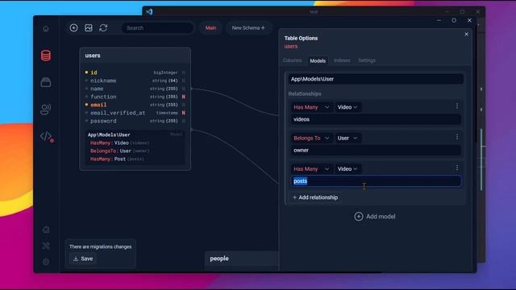This screenshot has width=516, height=290.
Task: Close the Table Options panel
Action: coord(466,34)
